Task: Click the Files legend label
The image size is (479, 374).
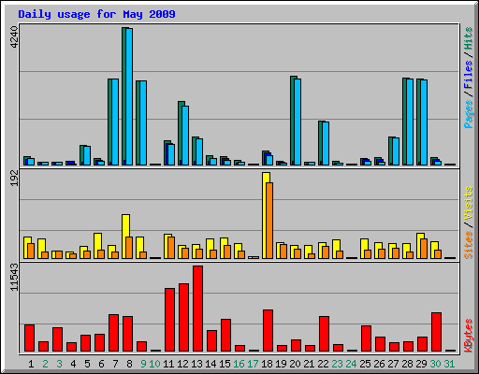Action: (469, 75)
